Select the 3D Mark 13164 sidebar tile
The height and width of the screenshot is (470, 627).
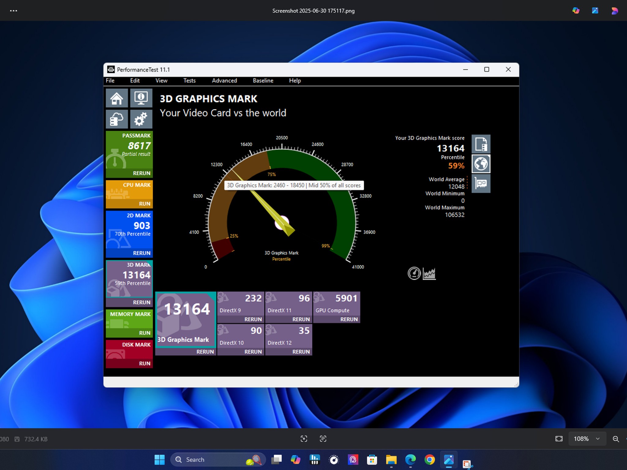point(129,279)
